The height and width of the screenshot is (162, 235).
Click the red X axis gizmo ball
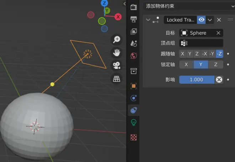pyautogui.click(x=118, y=17)
